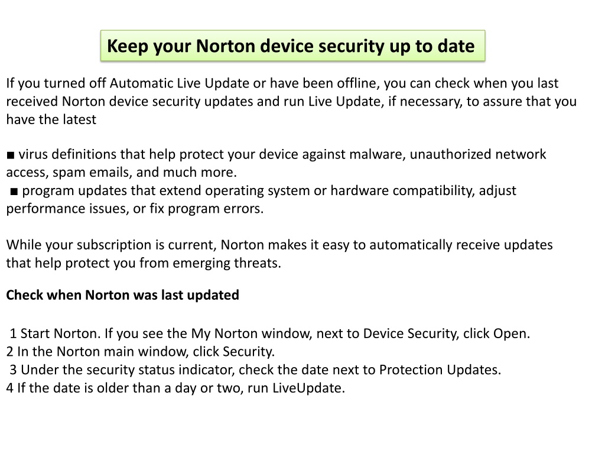Screen dimensions: 605x454
Task: Click 'Protection Updates' text in step 3
Action: click(440, 370)
